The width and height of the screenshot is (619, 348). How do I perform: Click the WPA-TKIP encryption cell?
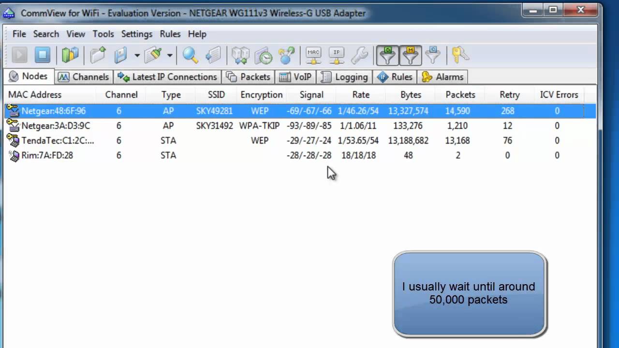(x=260, y=126)
